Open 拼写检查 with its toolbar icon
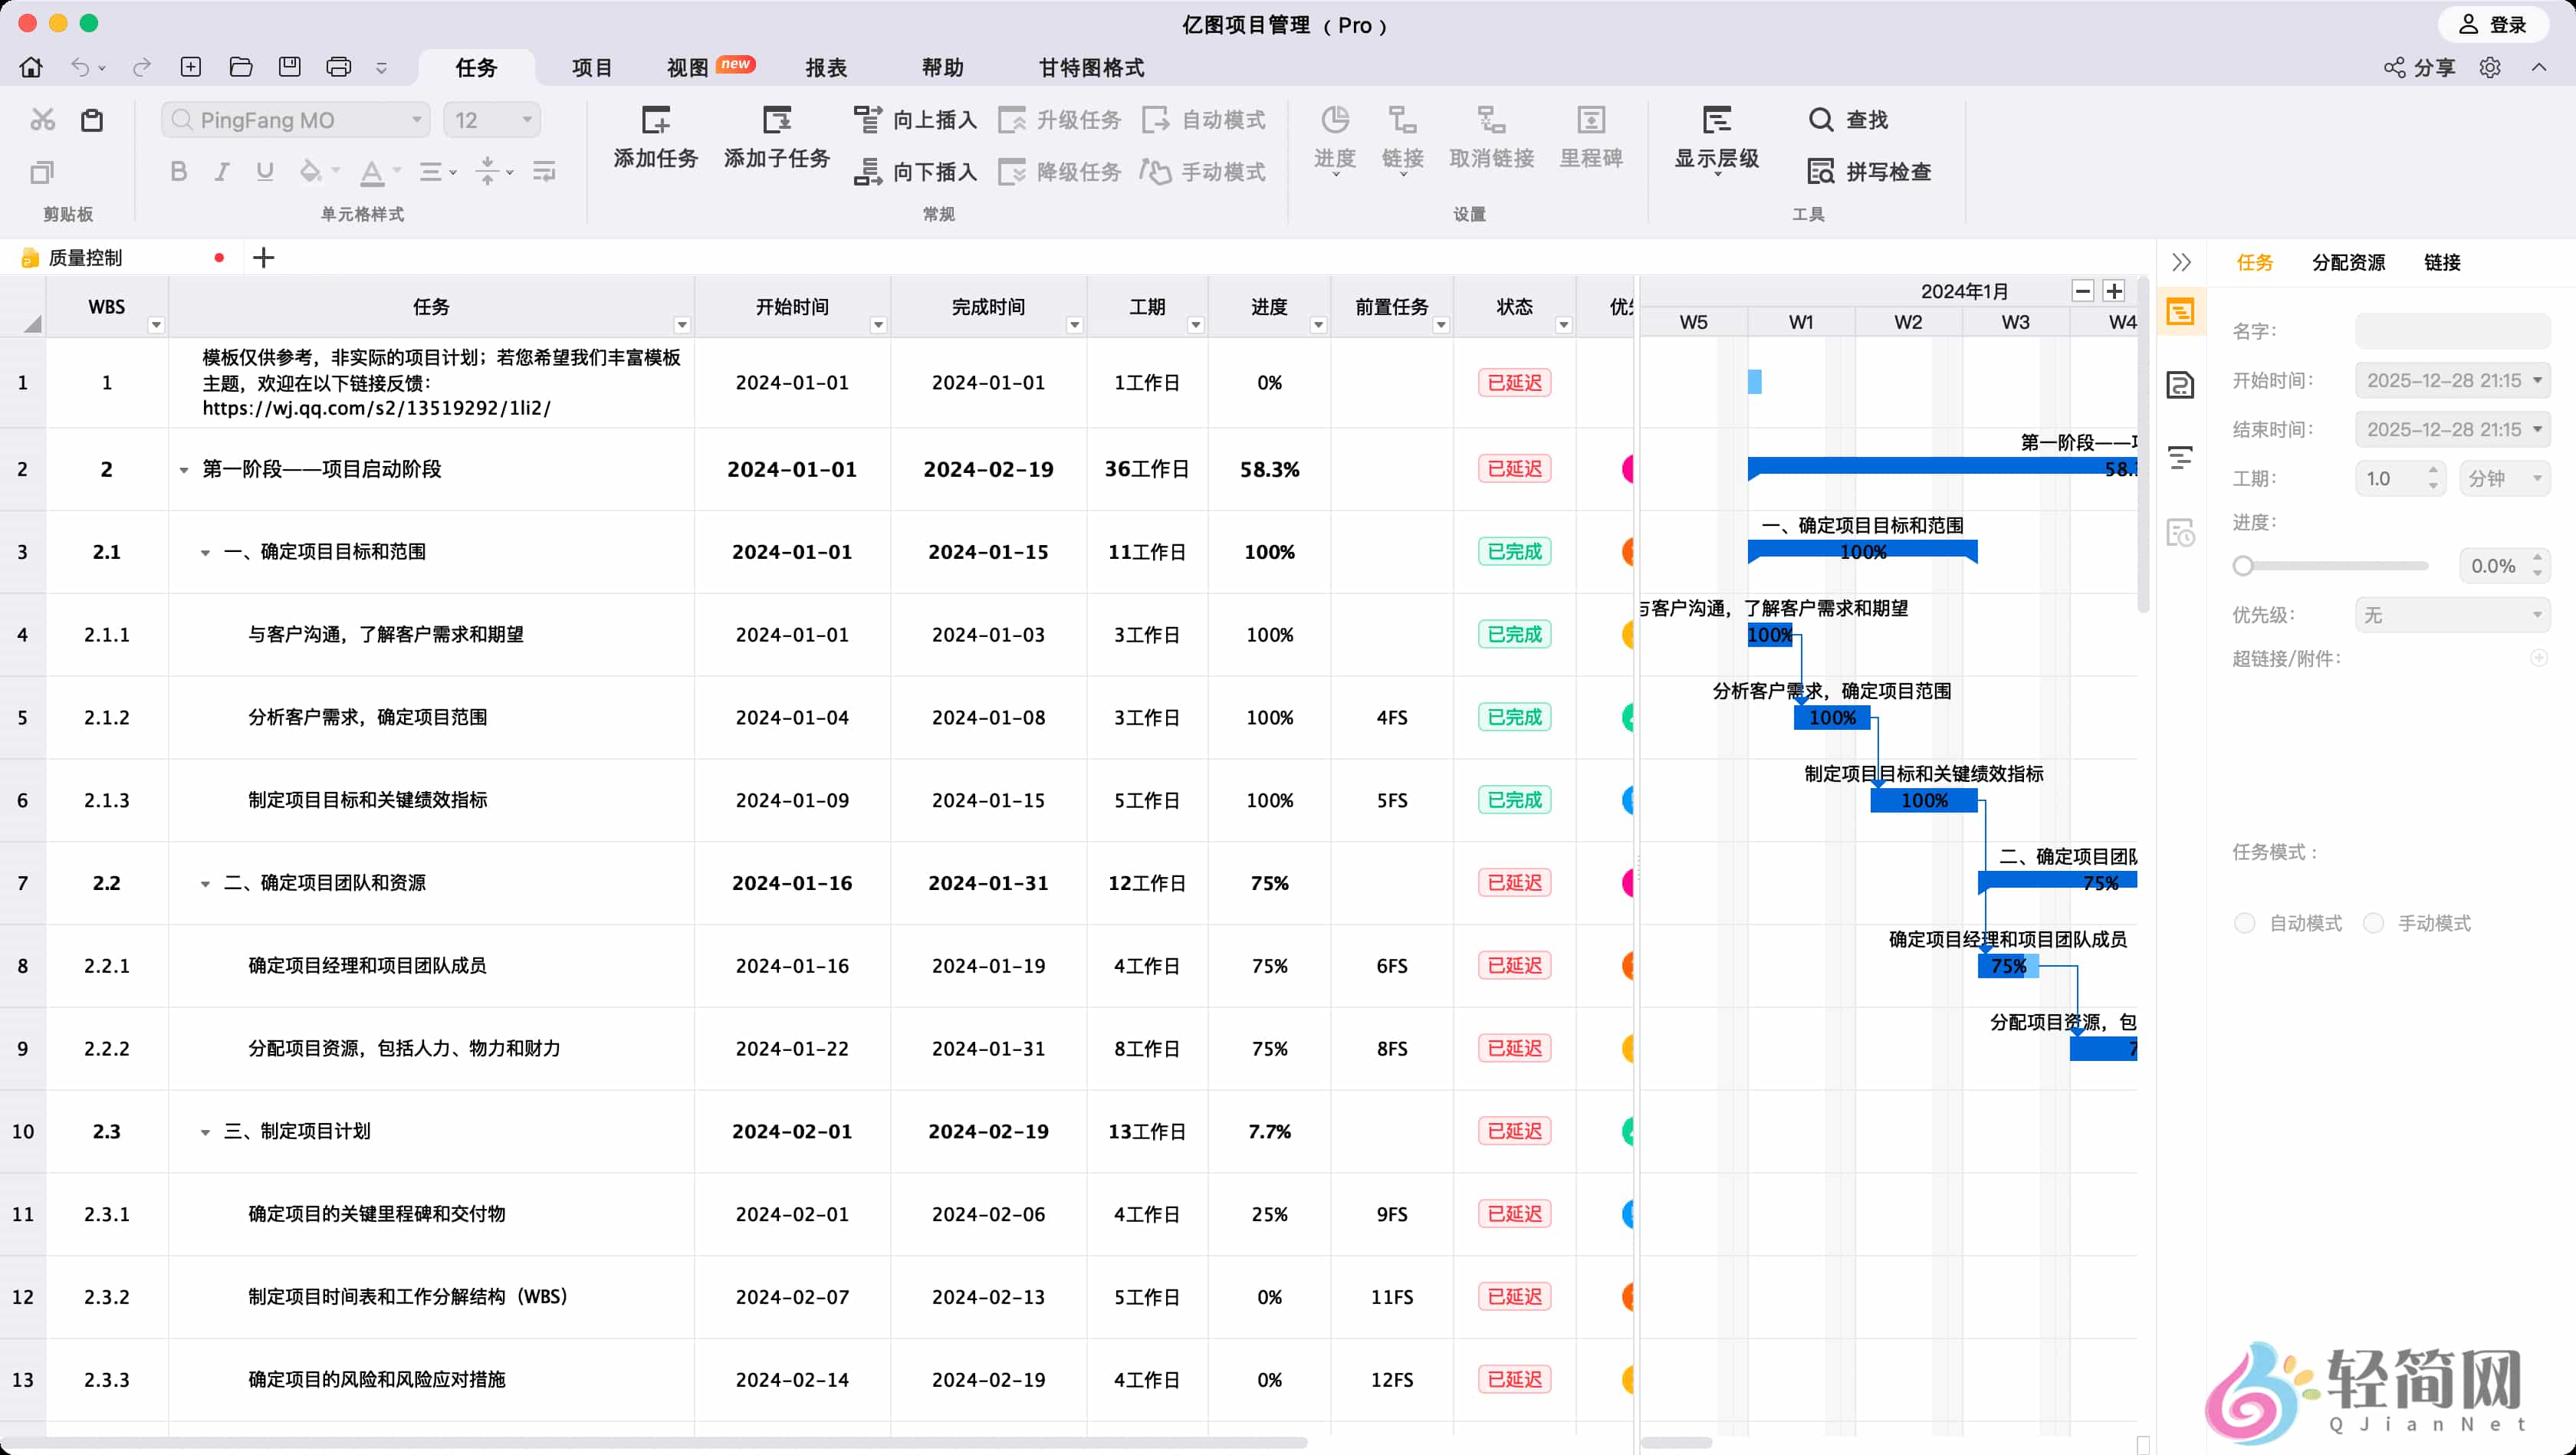2576x1455 pixels. tap(1821, 171)
